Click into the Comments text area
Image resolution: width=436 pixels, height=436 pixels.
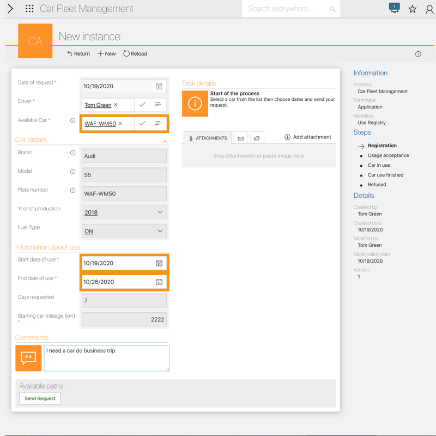pyautogui.click(x=106, y=358)
